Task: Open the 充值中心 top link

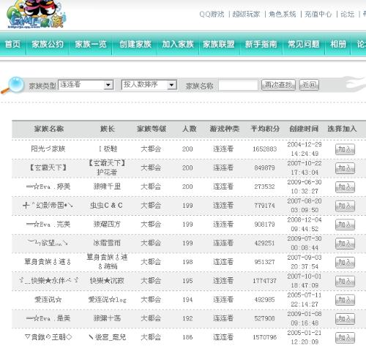Action: tap(318, 14)
